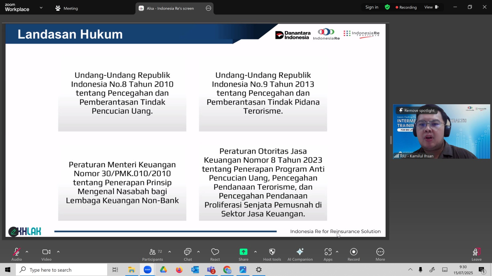Open the blue pen app in the taskbar

[243, 270]
